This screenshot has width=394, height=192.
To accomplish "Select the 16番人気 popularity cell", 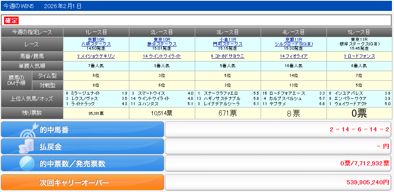I will point(294,66).
